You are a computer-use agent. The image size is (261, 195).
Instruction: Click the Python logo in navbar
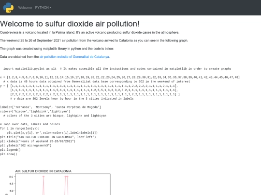[x=8, y=8]
